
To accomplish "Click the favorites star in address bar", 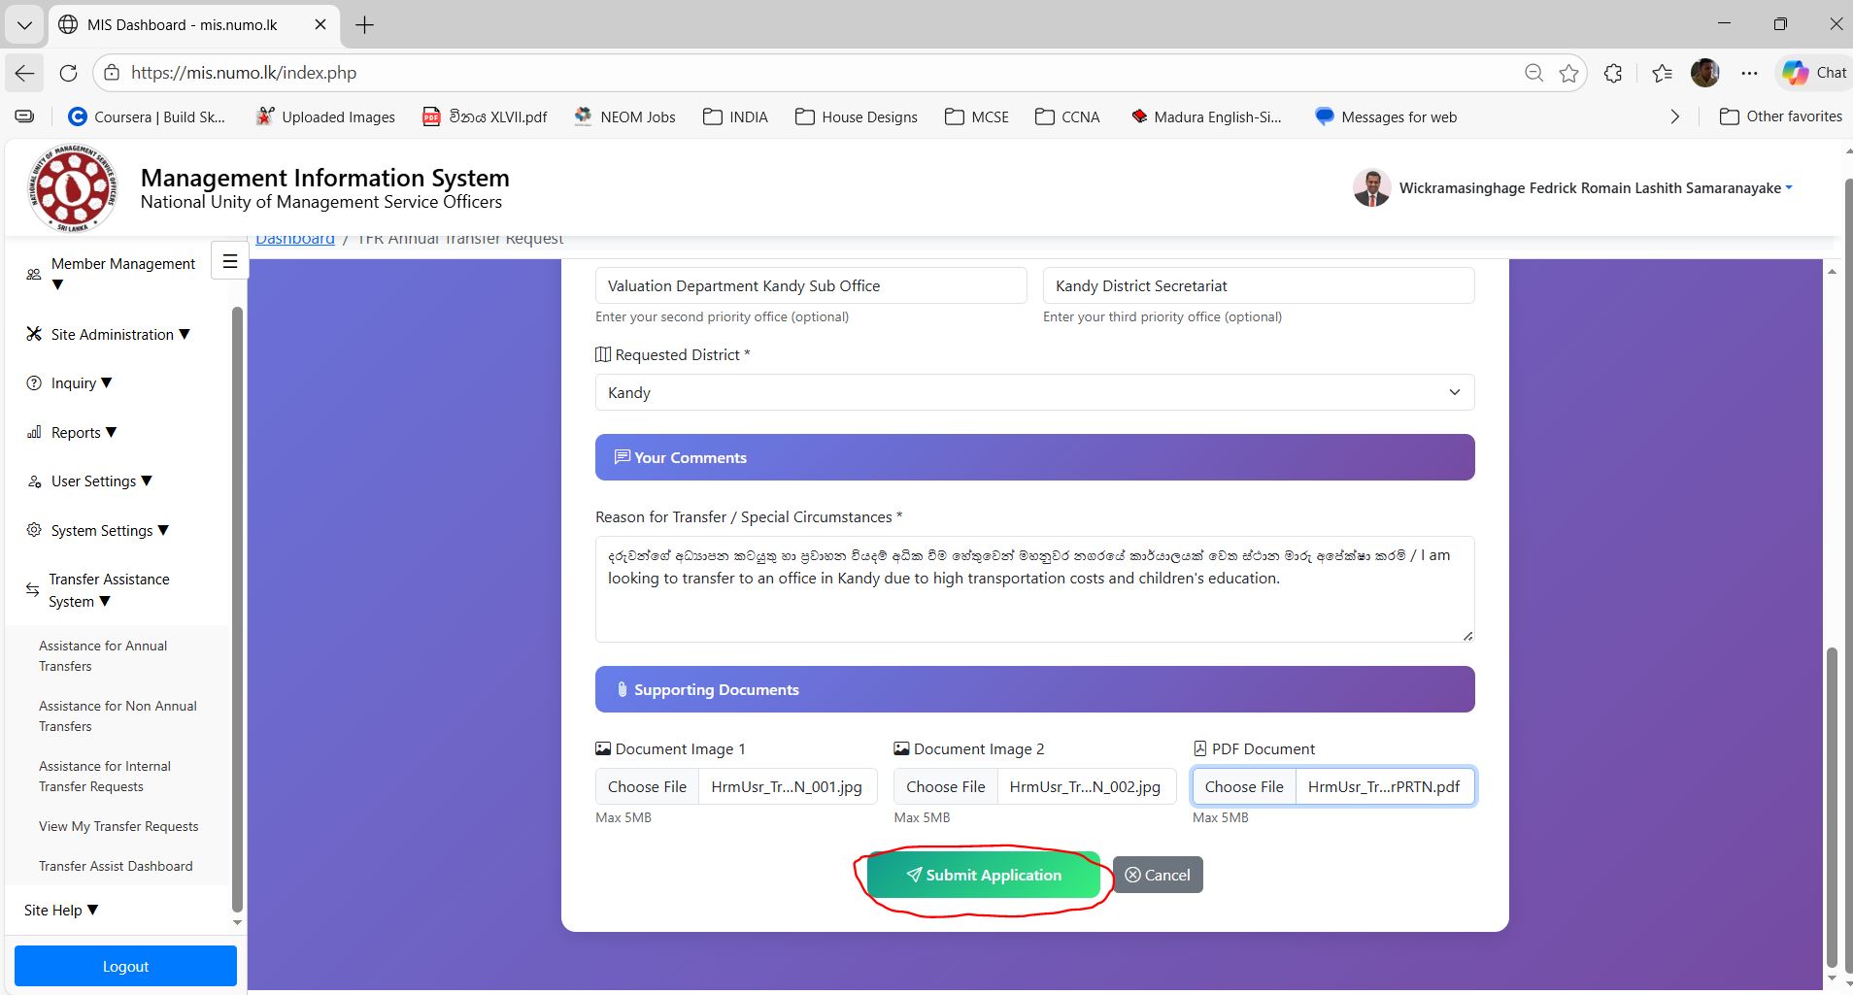I will tap(1568, 73).
